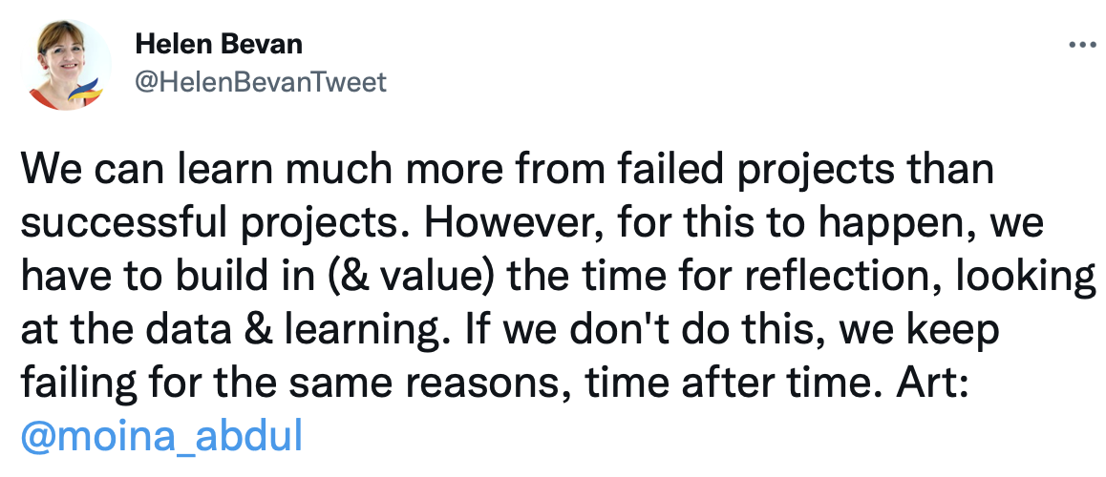The width and height of the screenshot is (1106, 477).
Task: Open the tweet's three-dot more options menu
Action: [1082, 45]
